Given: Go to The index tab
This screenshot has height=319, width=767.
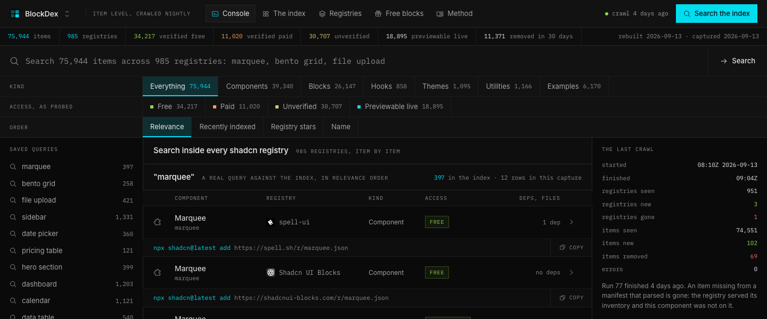Looking at the screenshot, I should (x=284, y=14).
